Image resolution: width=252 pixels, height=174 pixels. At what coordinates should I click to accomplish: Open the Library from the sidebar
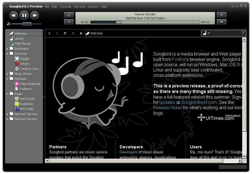point(19,39)
